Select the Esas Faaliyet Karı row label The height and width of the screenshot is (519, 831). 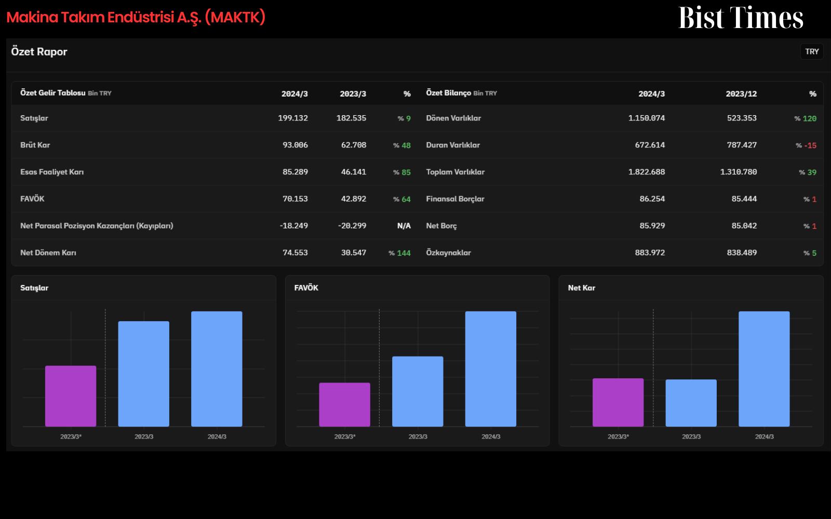pos(52,172)
